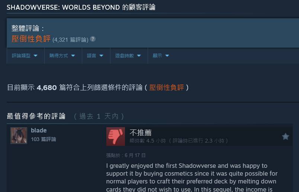Click the 不推薦 review title
The height and width of the screenshot is (192, 299).
pyautogui.click(x=141, y=132)
